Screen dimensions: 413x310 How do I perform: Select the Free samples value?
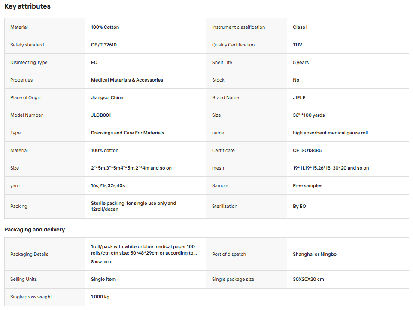pyautogui.click(x=307, y=185)
